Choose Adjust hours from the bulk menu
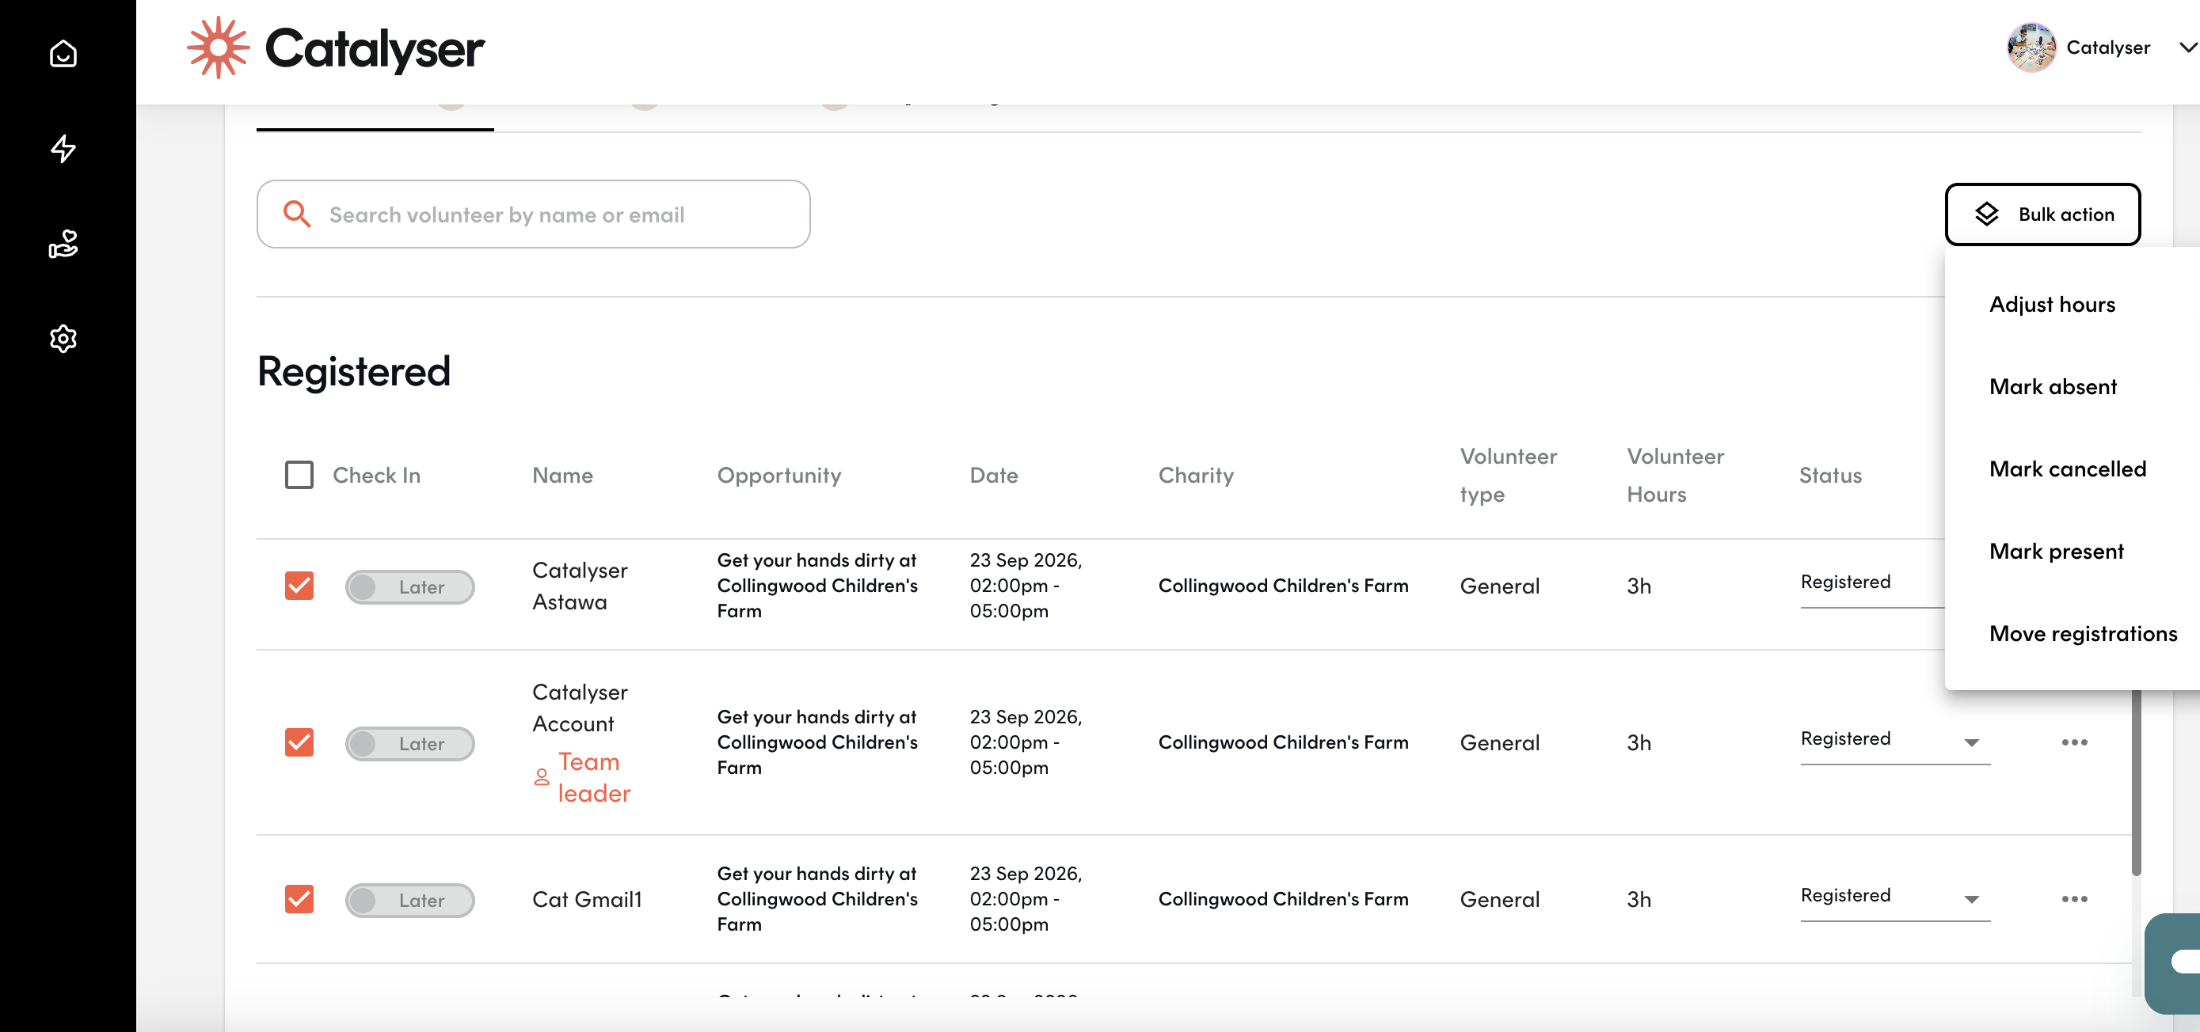This screenshot has height=1032, width=2200. tap(2052, 305)
